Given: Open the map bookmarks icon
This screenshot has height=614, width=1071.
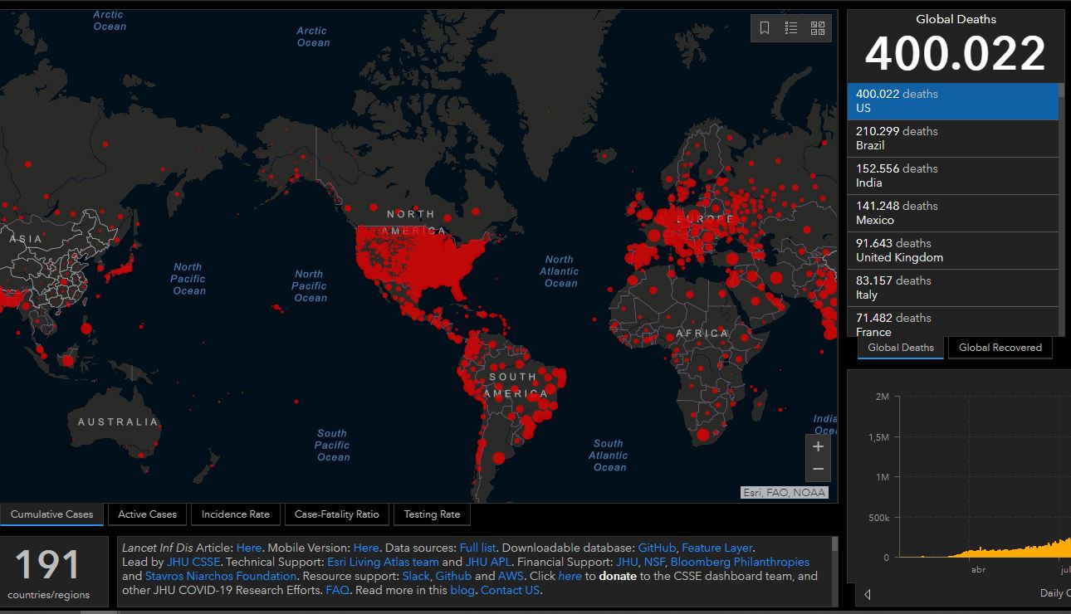Looking at the screenshot, I should (x=765, y=28).
